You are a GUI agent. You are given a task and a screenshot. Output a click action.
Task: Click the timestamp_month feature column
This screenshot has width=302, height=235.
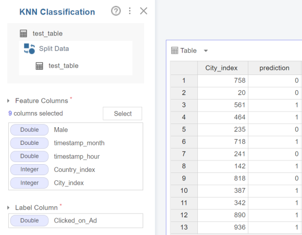tap(75, 143)
